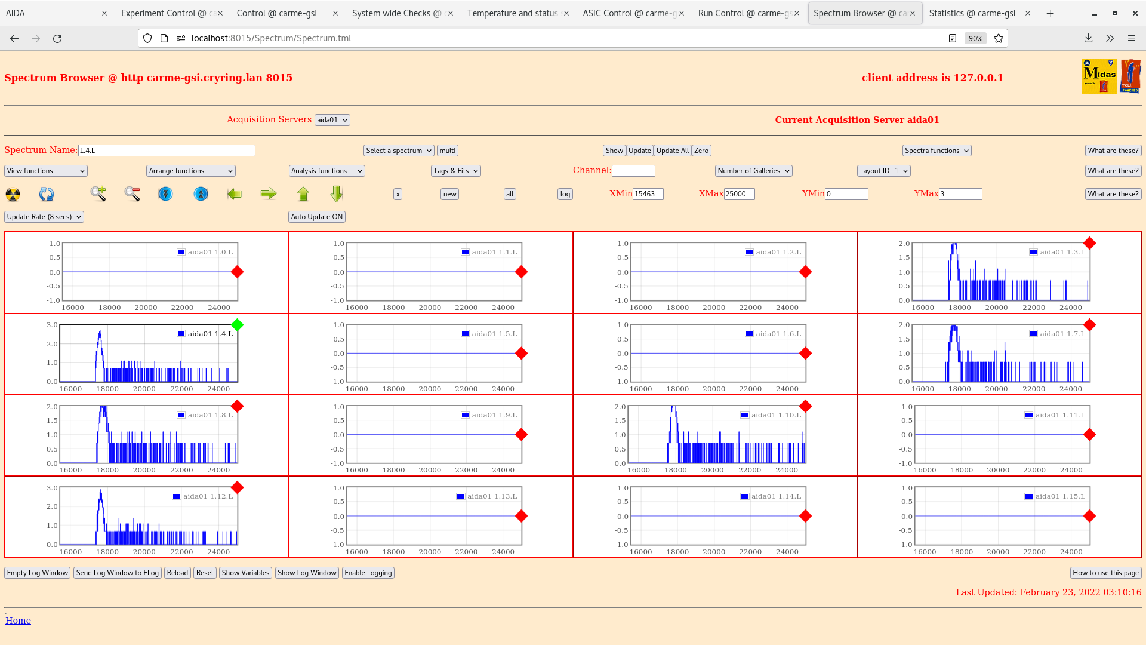Image resolution: width=1146 pixels, height=645 pixels.
Task: Click the zoom out magnifier icon
Action: click(x=132, y=193)
